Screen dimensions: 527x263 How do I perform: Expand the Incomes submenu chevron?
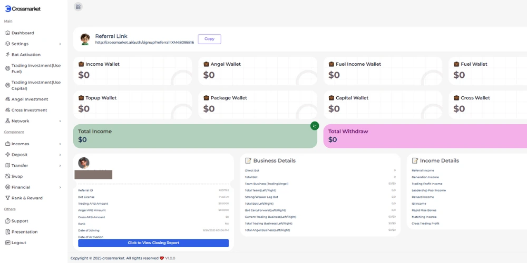[x=60, y=144]
